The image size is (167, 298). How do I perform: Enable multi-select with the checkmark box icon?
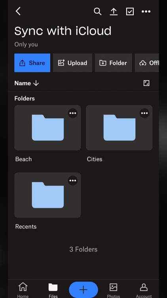click(130, 12)
